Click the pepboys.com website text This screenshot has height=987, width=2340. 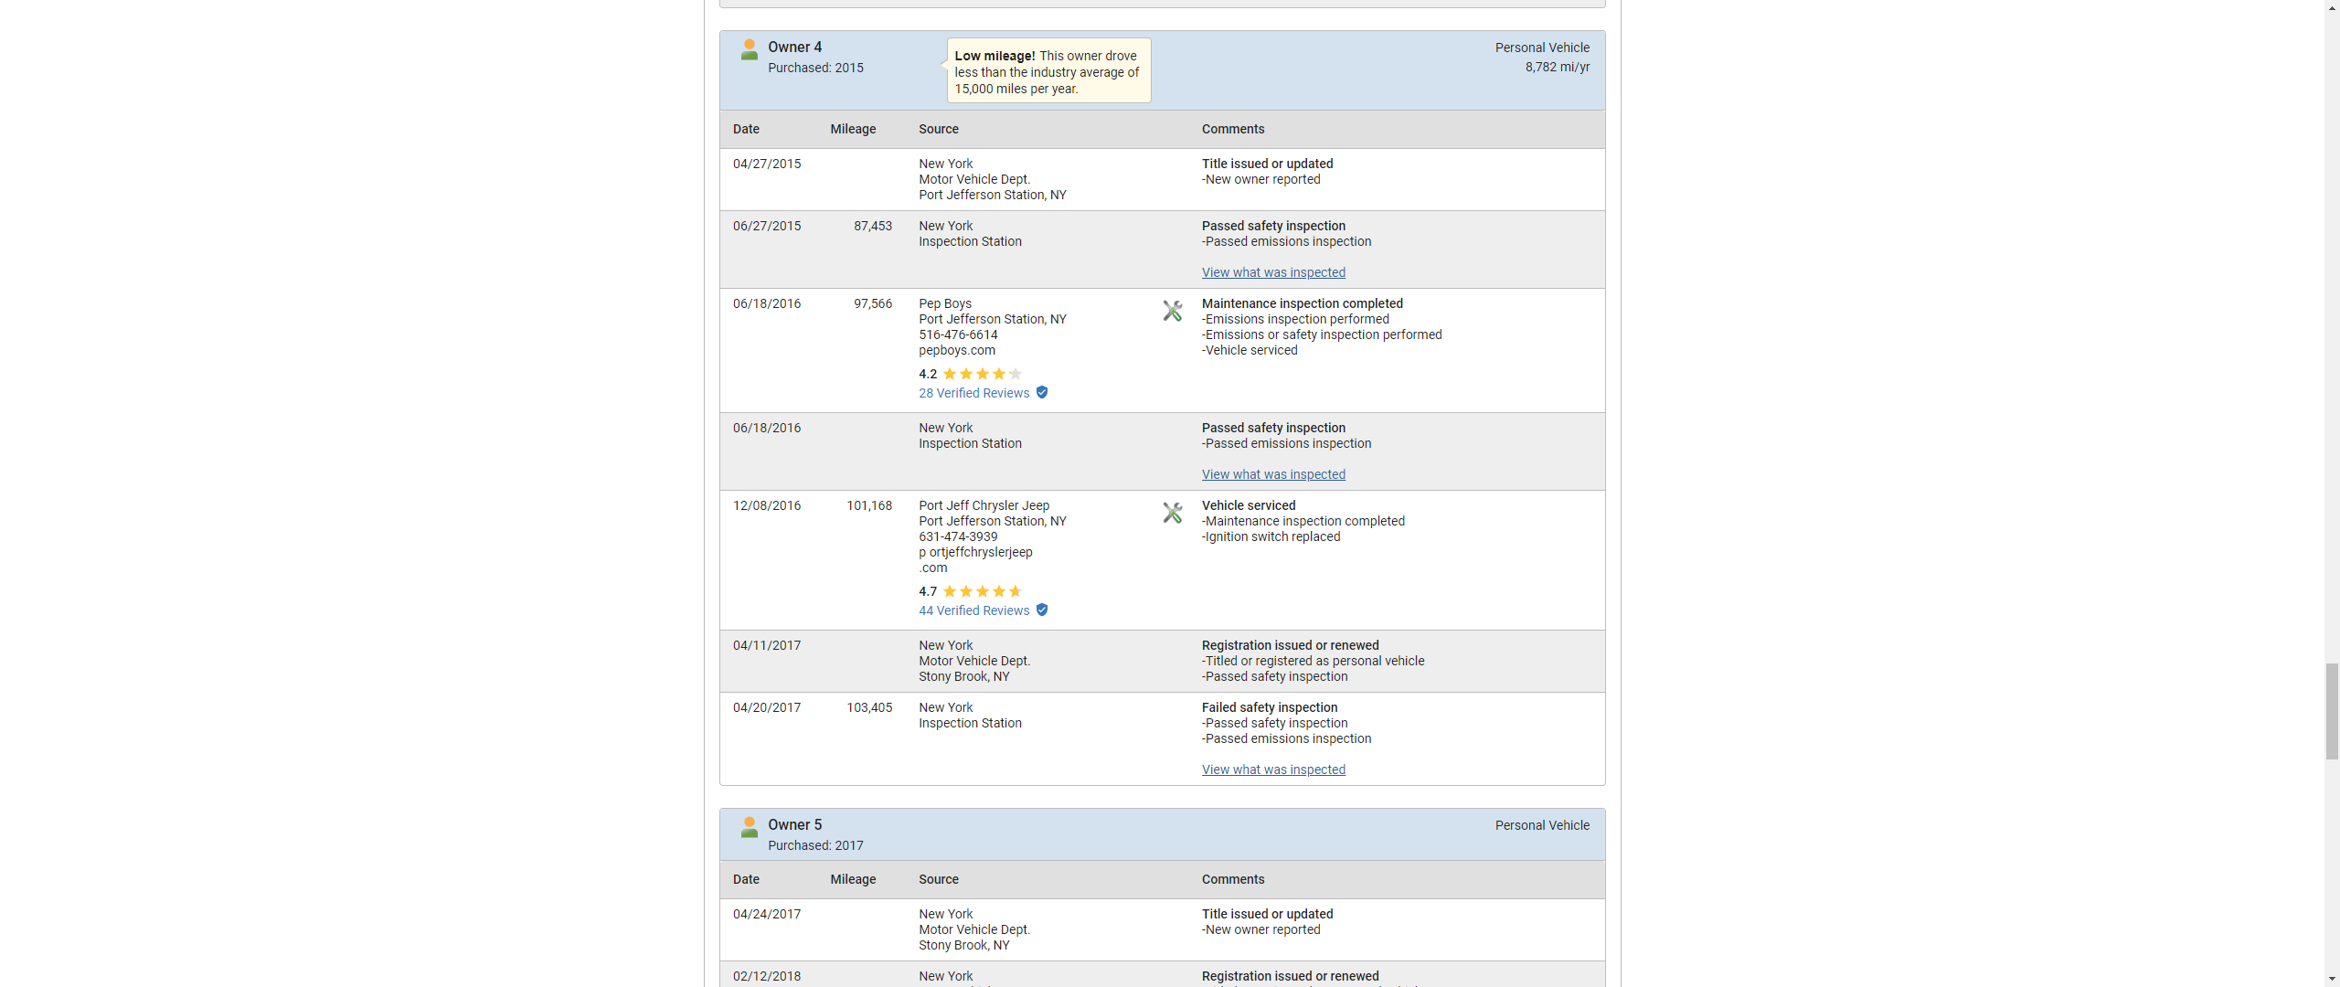[x=956, y=350]
